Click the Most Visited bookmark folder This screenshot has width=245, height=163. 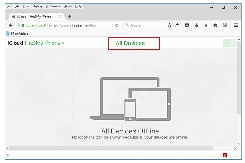(17, 34)
